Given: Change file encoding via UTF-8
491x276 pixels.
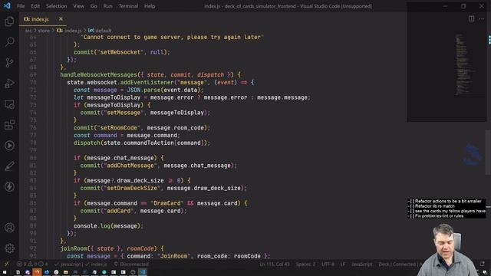Looking at the screenshot, I should tap(328, 264).
